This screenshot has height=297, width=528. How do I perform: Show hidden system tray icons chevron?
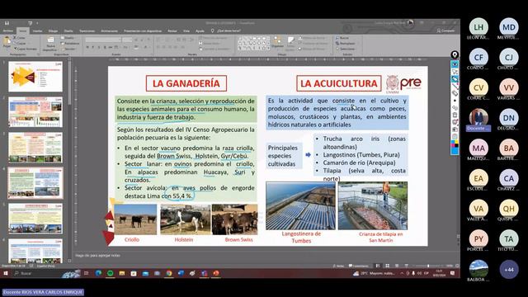coord(402,273)
